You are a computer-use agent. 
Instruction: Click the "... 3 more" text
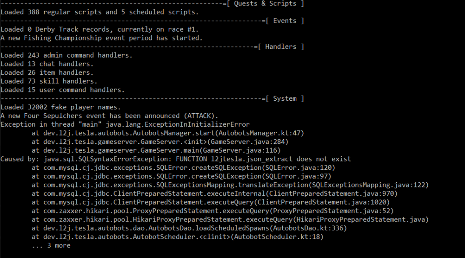click(x=51, y=245)
